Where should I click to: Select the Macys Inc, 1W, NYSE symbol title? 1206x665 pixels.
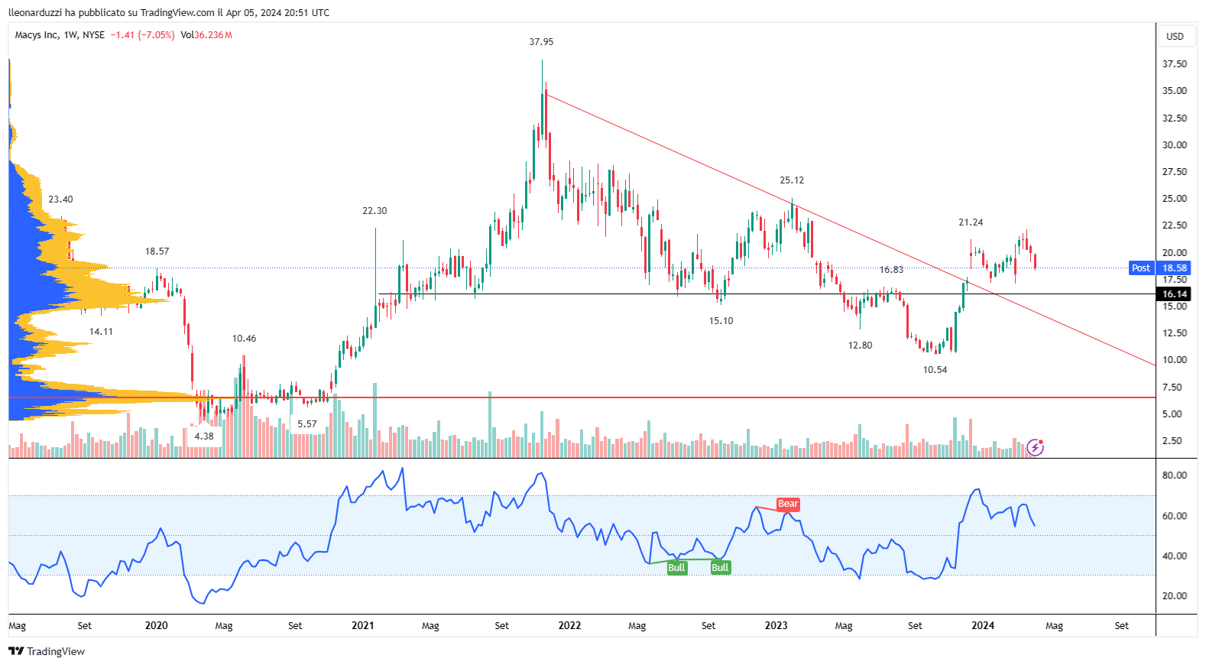tap(60, 34)
